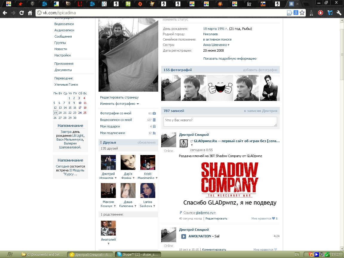The width and height of the screenshot is (344, 258).
Task: Click the Что у Вас нового post field
Action: pos(220,121)
